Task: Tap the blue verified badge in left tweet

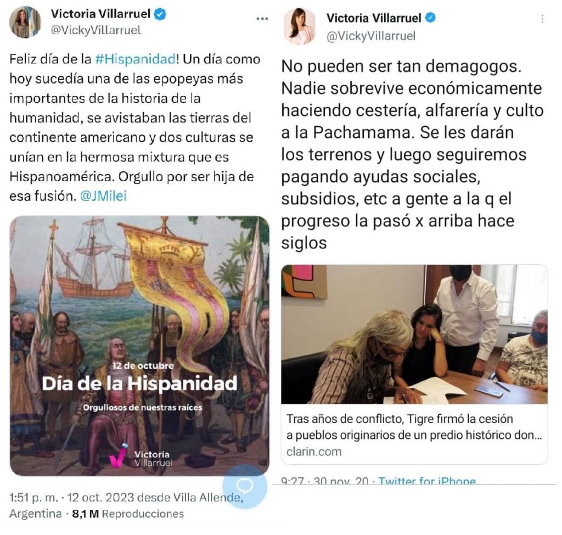Action: point(160,14)
